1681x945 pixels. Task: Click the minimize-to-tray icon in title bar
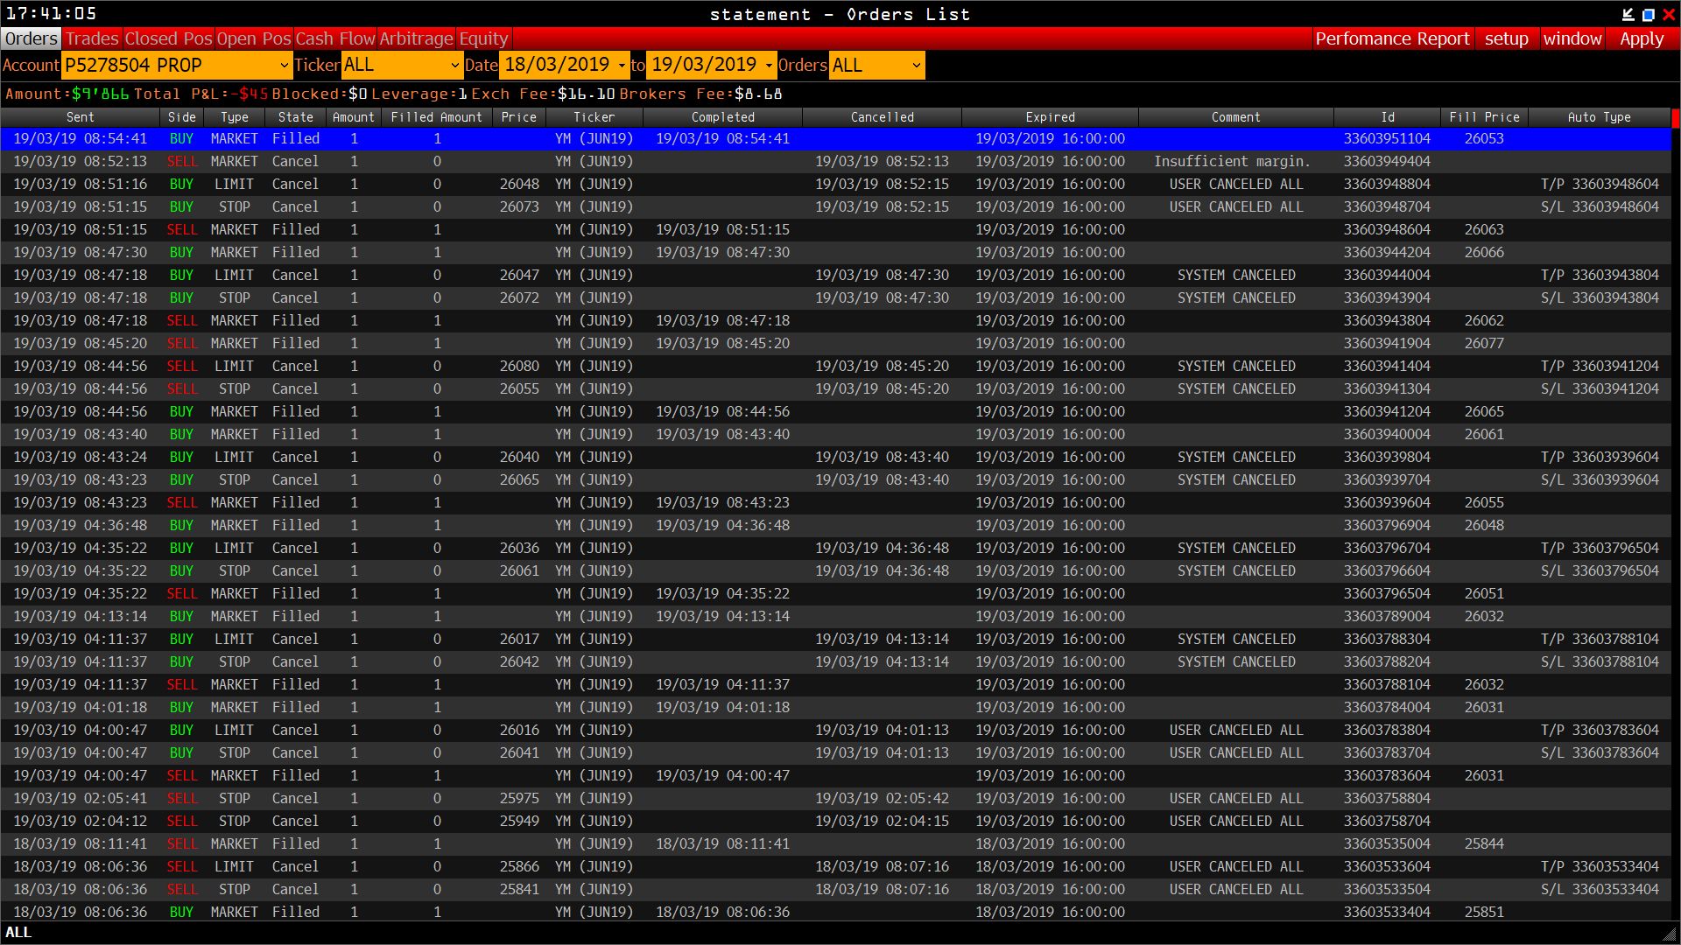point(1628,14)
